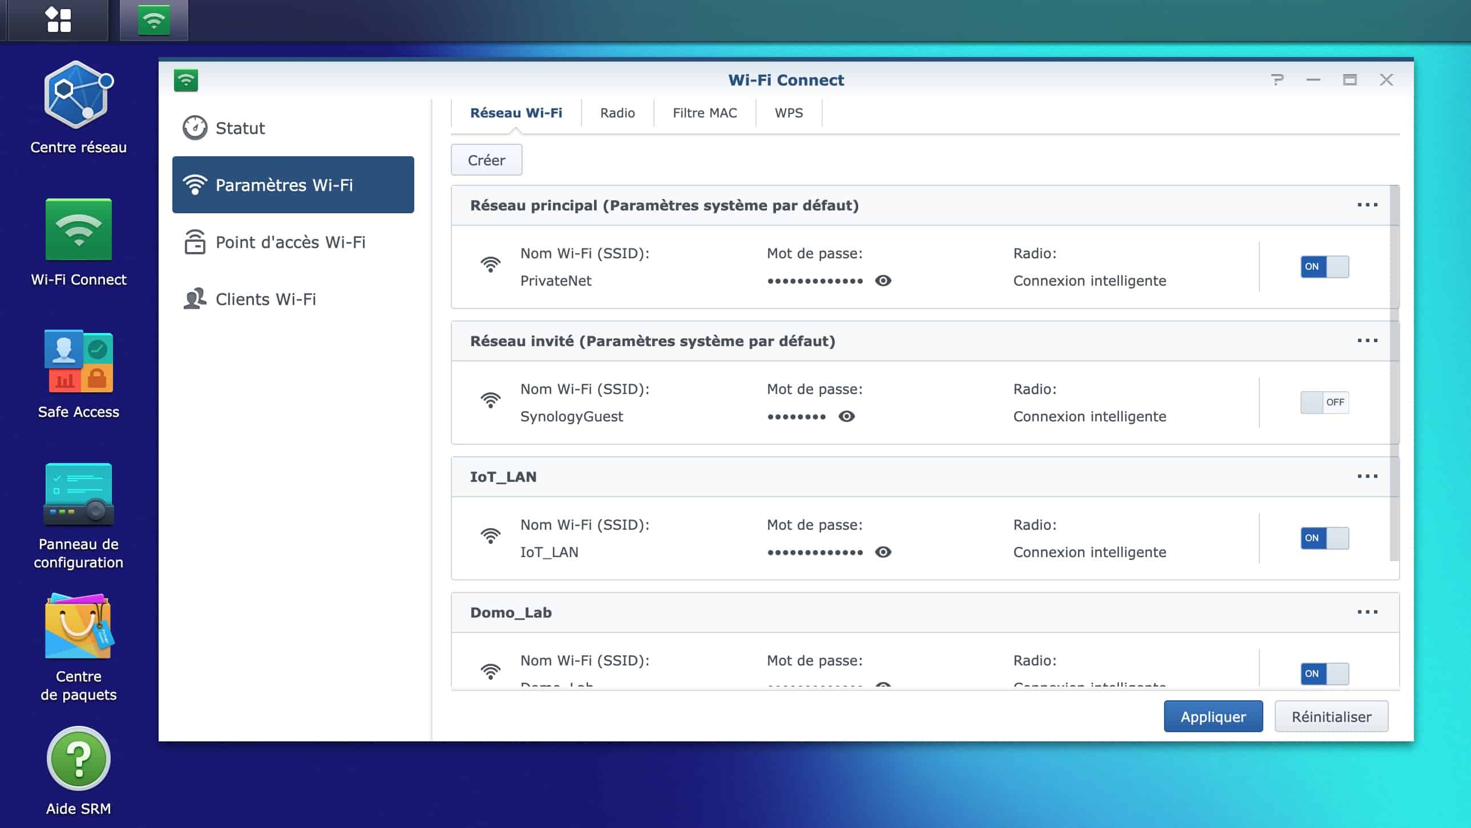This screenshot has height=828, width=1471.
Task: Click the PrivateNet masked password field
Action: [815, 281]
